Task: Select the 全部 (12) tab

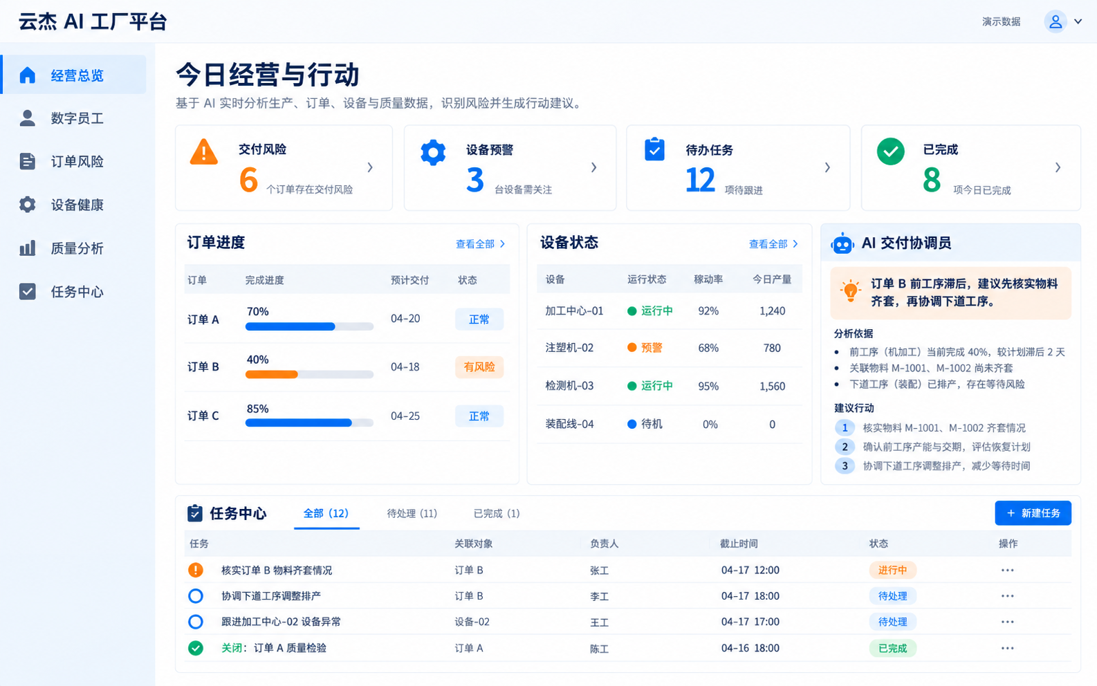Action: tap(326, 513)
